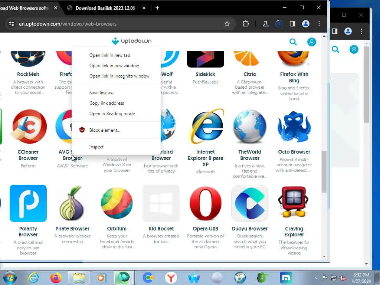
Task: Click the site information icon in address bar
Action: pos(12,24)
